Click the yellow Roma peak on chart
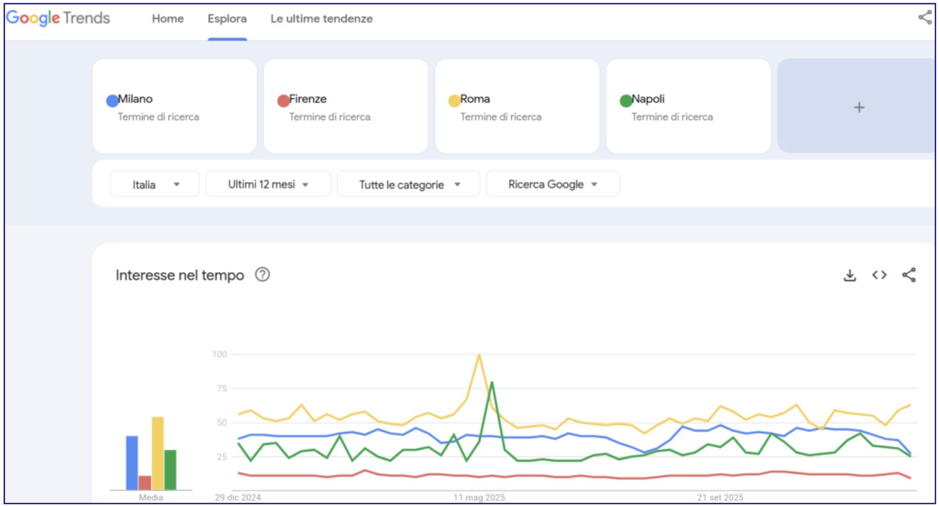 (479, 355)
